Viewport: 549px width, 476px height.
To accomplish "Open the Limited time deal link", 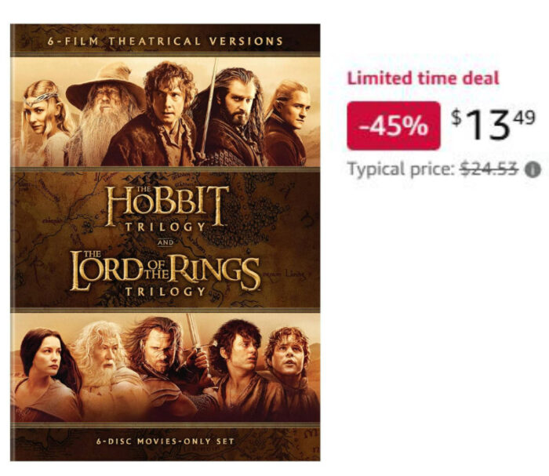I will tap(423, 79).
